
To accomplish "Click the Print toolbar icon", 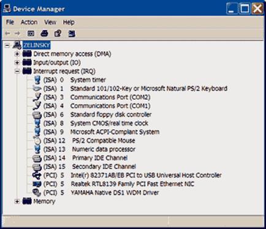I will [x=45, y=34].
